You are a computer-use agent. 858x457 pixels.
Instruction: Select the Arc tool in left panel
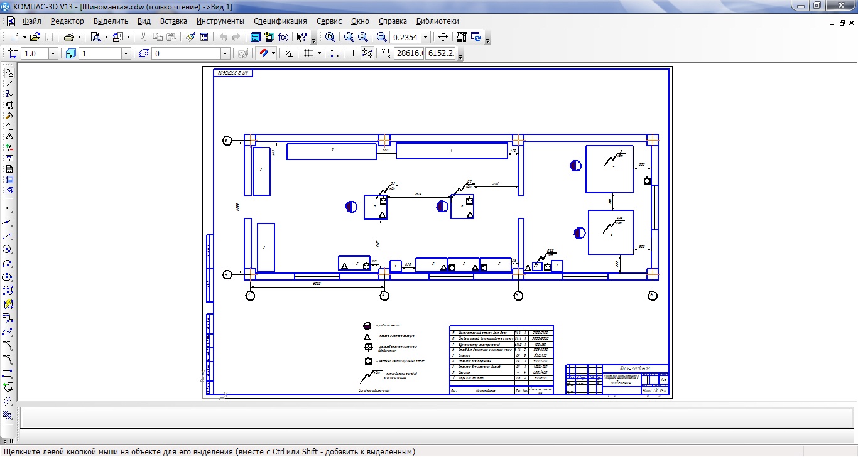pyautogui.click(x=8, y=263)
